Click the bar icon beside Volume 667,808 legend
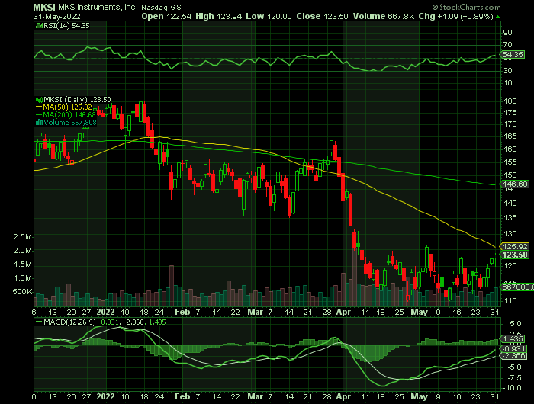Viewport: 534px width, 404px height. pyautogui.click(x=39, y=122)
